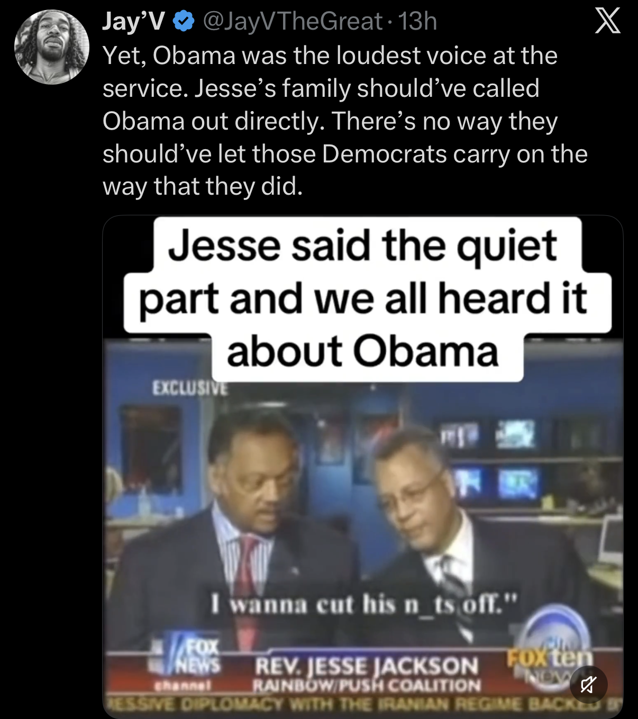Viewport: 638px width, 719px height.
Task: Click the 'Jesse said the quiet part' caption
Action: point(362,299)
